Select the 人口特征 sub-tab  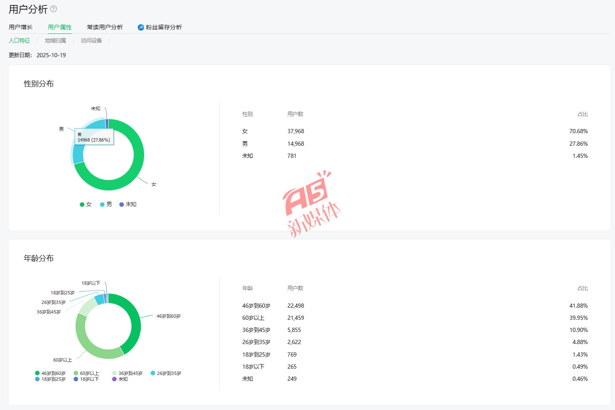20,40
